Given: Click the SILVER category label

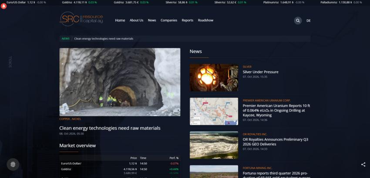Looking at the screenshot, I should 247,67.
